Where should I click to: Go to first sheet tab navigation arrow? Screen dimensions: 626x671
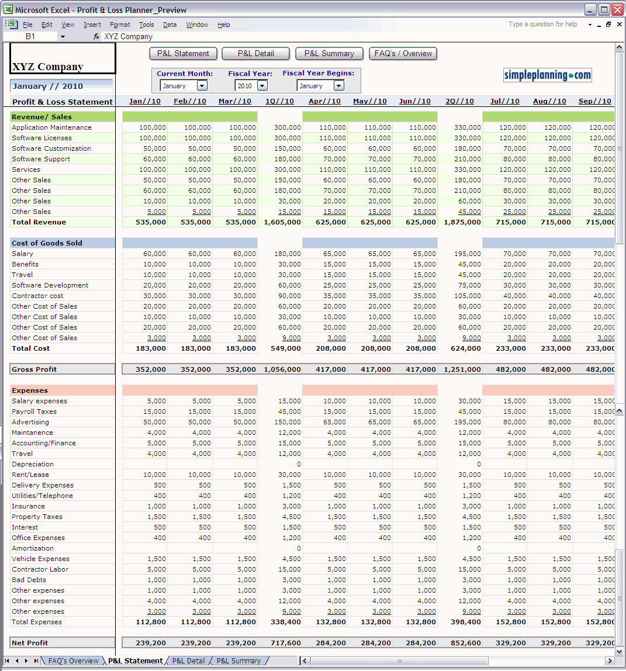click(7, 660)
